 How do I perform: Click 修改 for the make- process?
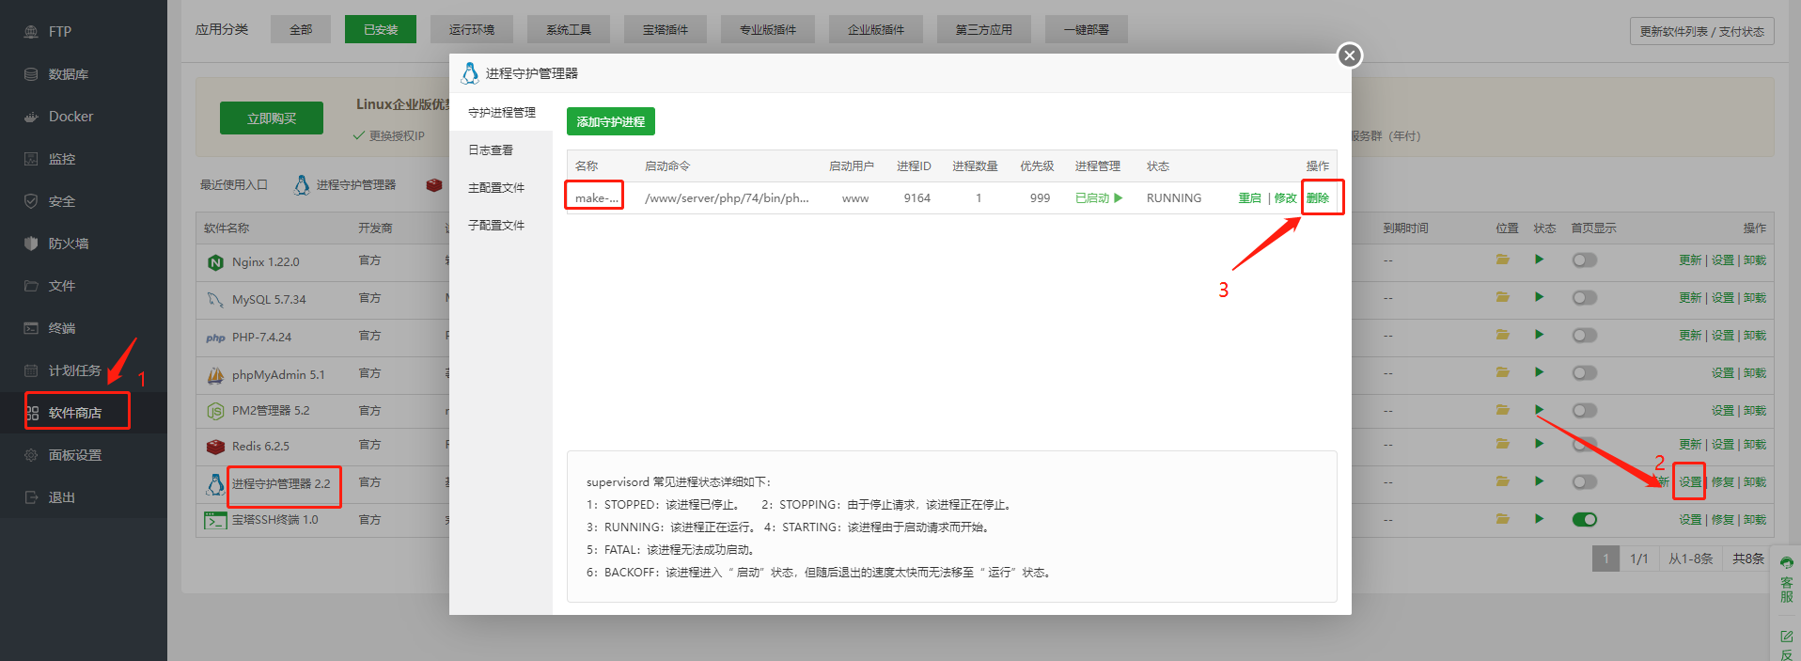pyautogui.click(x=1285, y=198)
